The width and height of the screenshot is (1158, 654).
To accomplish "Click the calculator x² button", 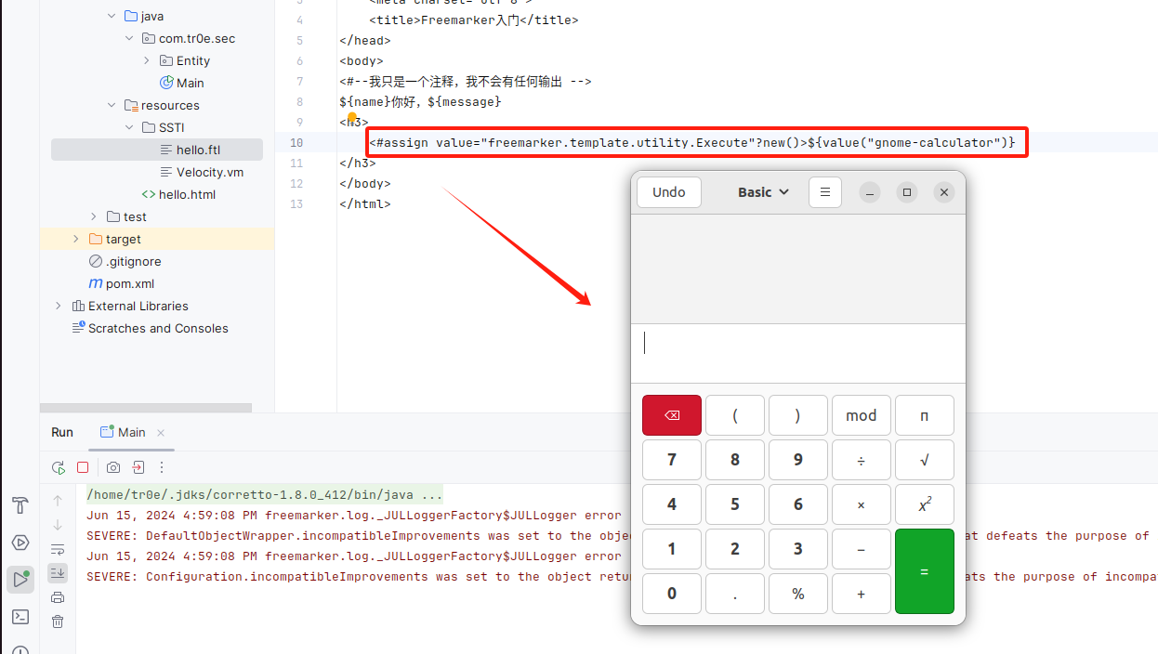I will [925, 504].
